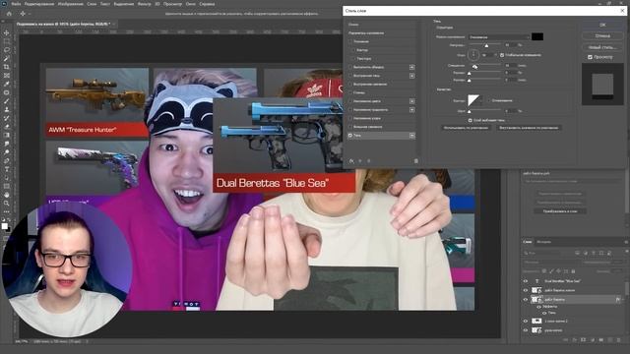Screen dimensions: 630x354
Task: Select the Eraser tool
Action: click(x=7, y=127)
